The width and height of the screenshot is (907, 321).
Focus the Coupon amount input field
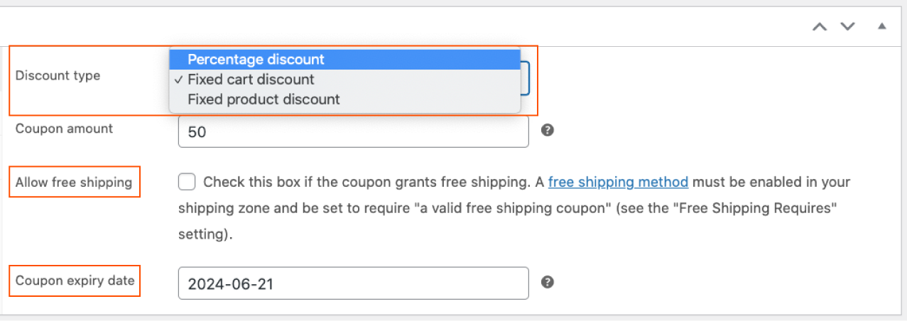pyautogui.click(x=353, y=132)
